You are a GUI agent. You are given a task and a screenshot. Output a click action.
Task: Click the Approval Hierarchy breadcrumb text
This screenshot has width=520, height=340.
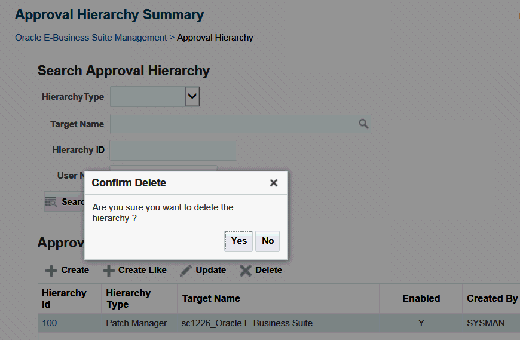215,38
